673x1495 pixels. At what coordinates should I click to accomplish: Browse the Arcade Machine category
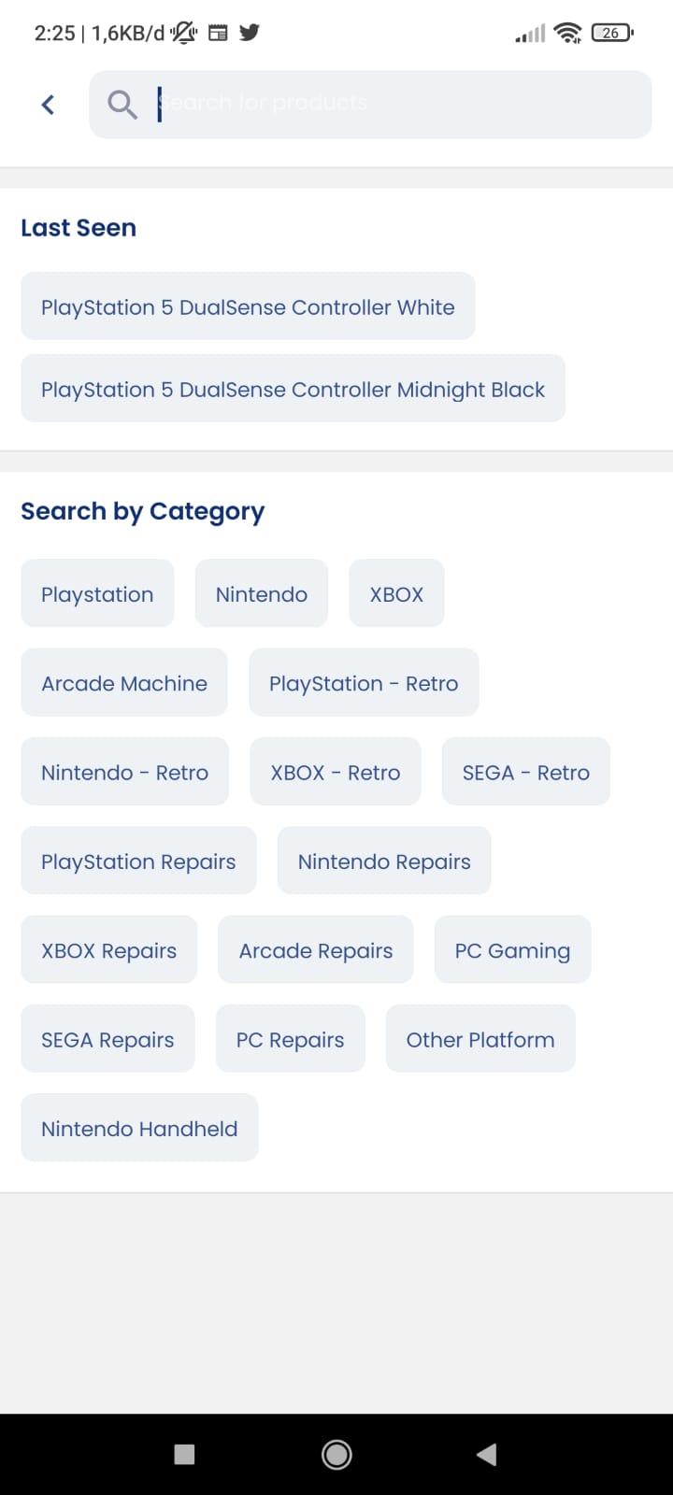point(124,683)
